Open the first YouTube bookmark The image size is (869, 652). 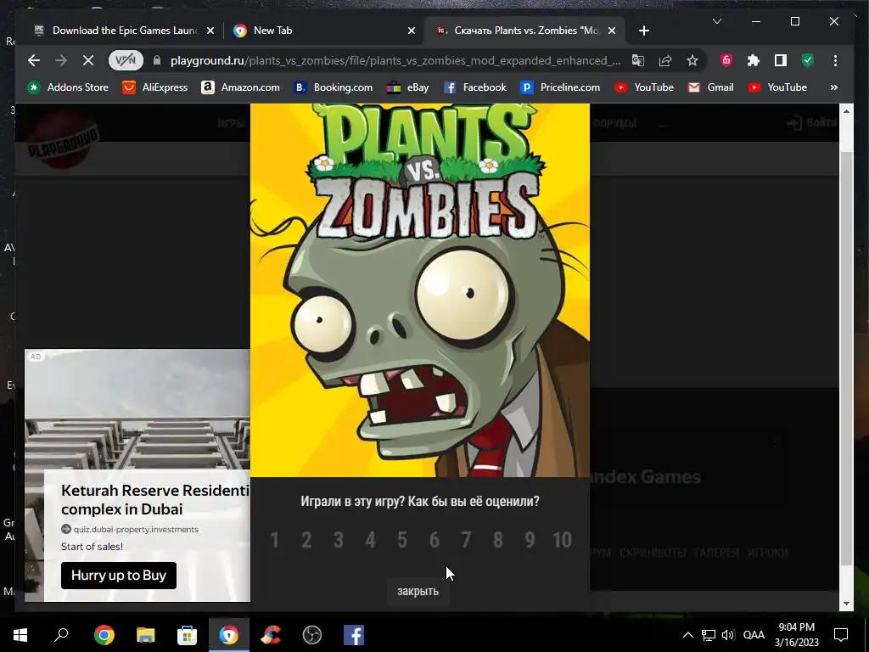[644, 87]
